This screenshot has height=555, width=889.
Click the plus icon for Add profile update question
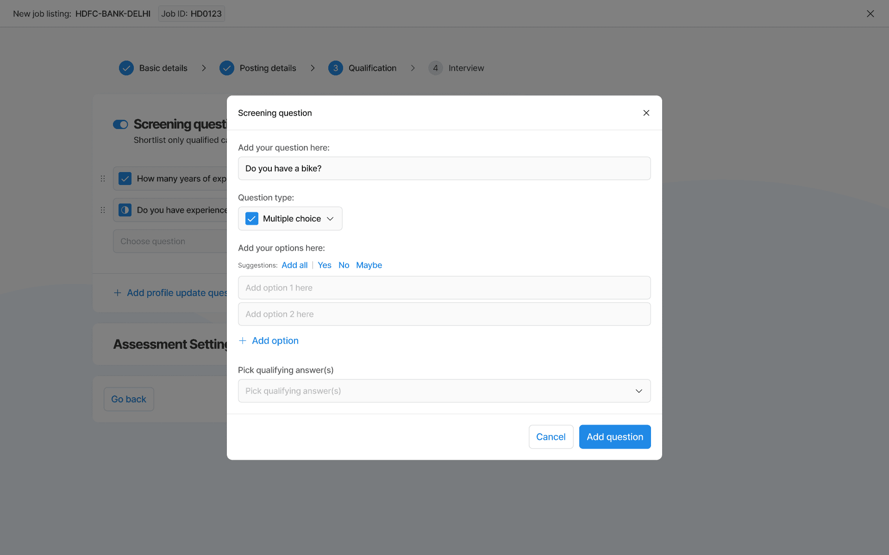click(x=118, y=293)
